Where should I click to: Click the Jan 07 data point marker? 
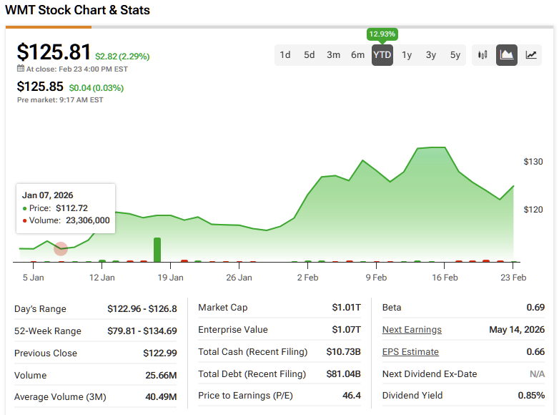coord(61,249)
